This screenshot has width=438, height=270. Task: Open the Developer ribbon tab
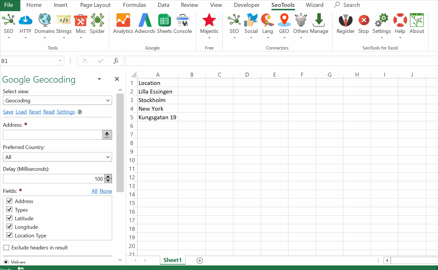tap(247, 5)
